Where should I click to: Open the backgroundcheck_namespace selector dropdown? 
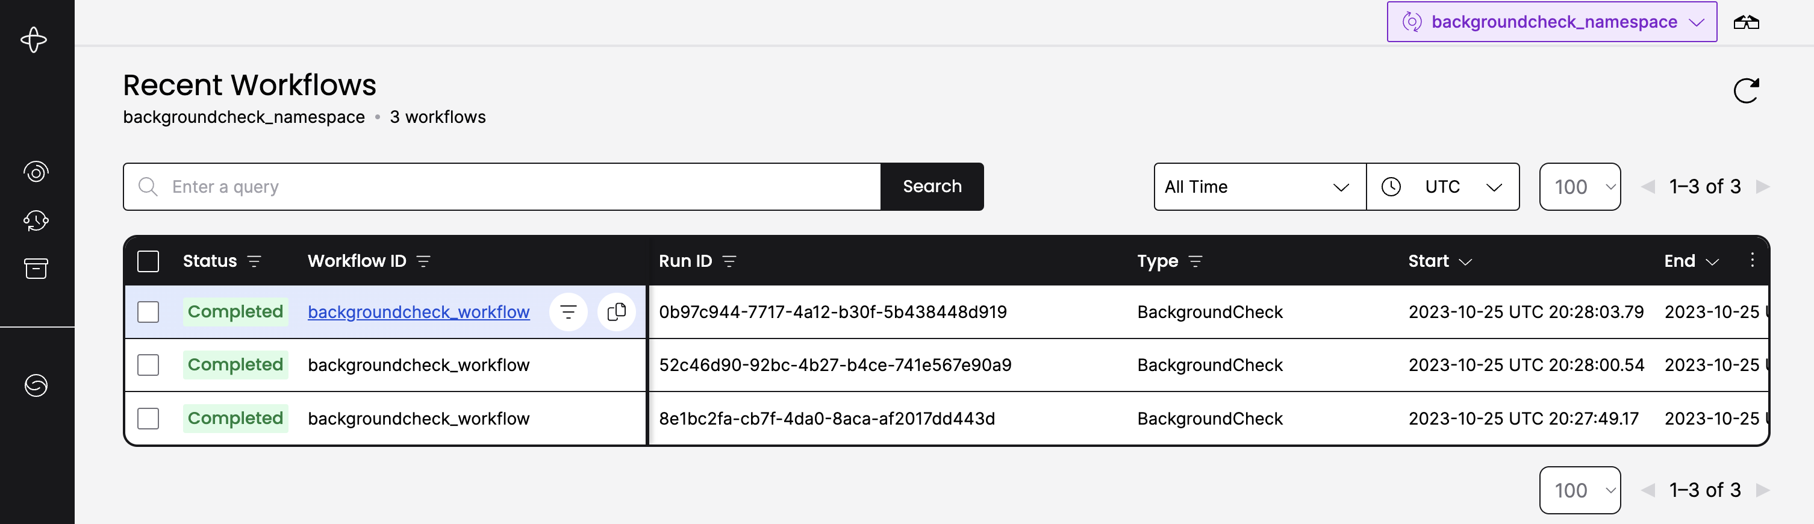coord(1551,22)
